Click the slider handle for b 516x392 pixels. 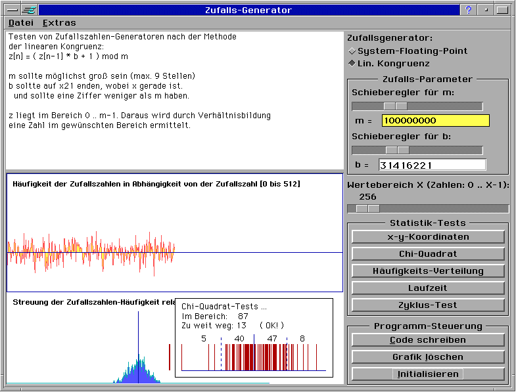(x=397, y=150)
